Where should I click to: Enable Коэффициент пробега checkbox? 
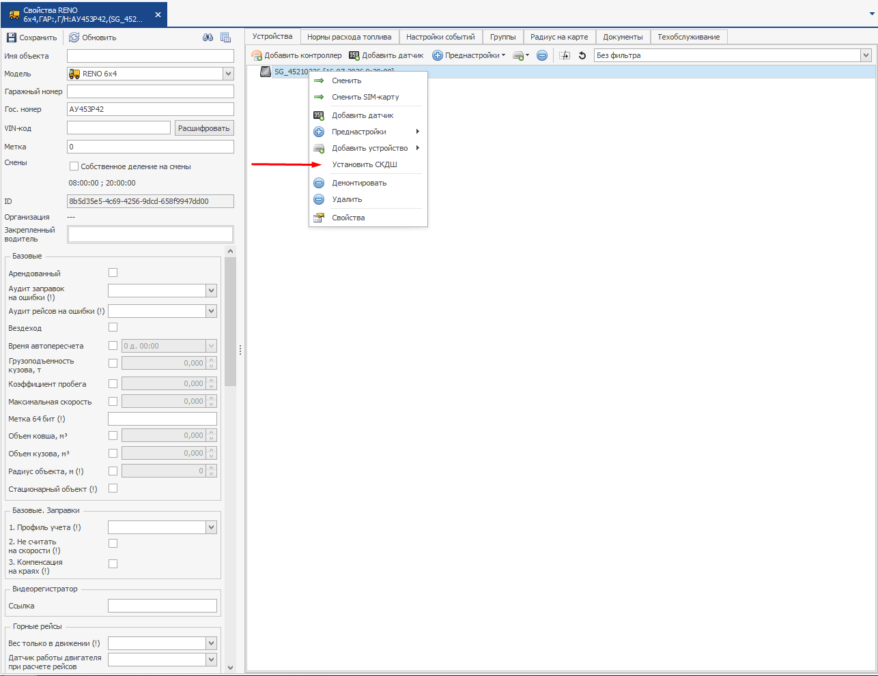(113, 384)
